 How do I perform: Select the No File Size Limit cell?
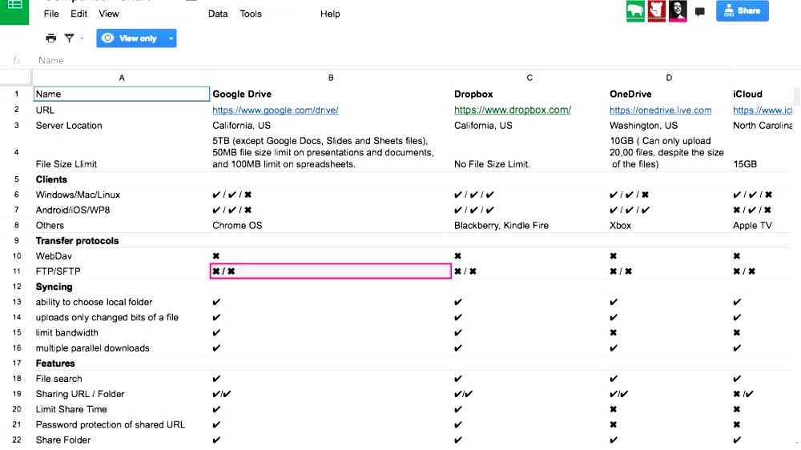click(529, 152)
